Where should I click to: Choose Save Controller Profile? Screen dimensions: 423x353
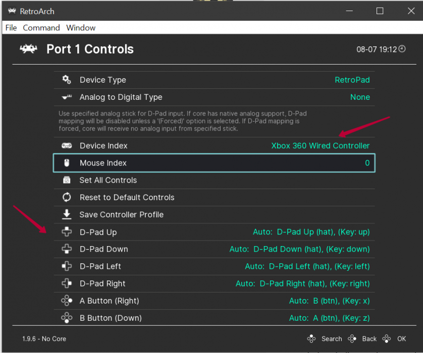(x=121, y=214)
